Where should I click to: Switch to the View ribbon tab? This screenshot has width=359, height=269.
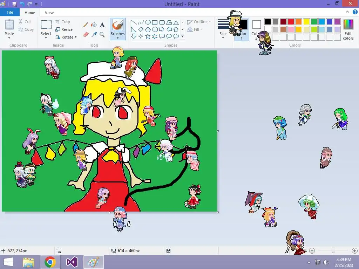pyautogui.click(x=49, y=13)
